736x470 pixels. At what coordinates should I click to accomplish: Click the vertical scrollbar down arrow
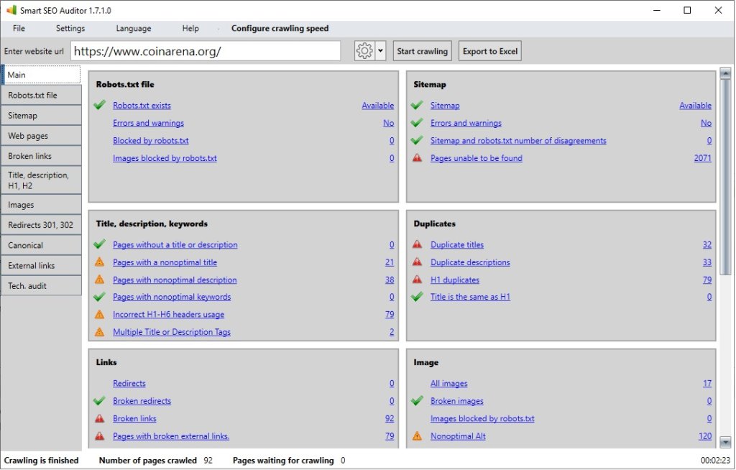(x=725, y=443)
